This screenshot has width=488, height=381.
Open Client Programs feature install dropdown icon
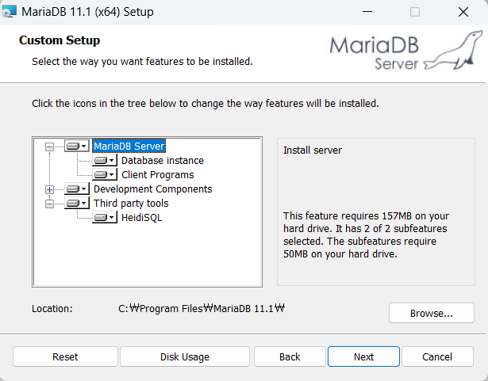point(105,174)
